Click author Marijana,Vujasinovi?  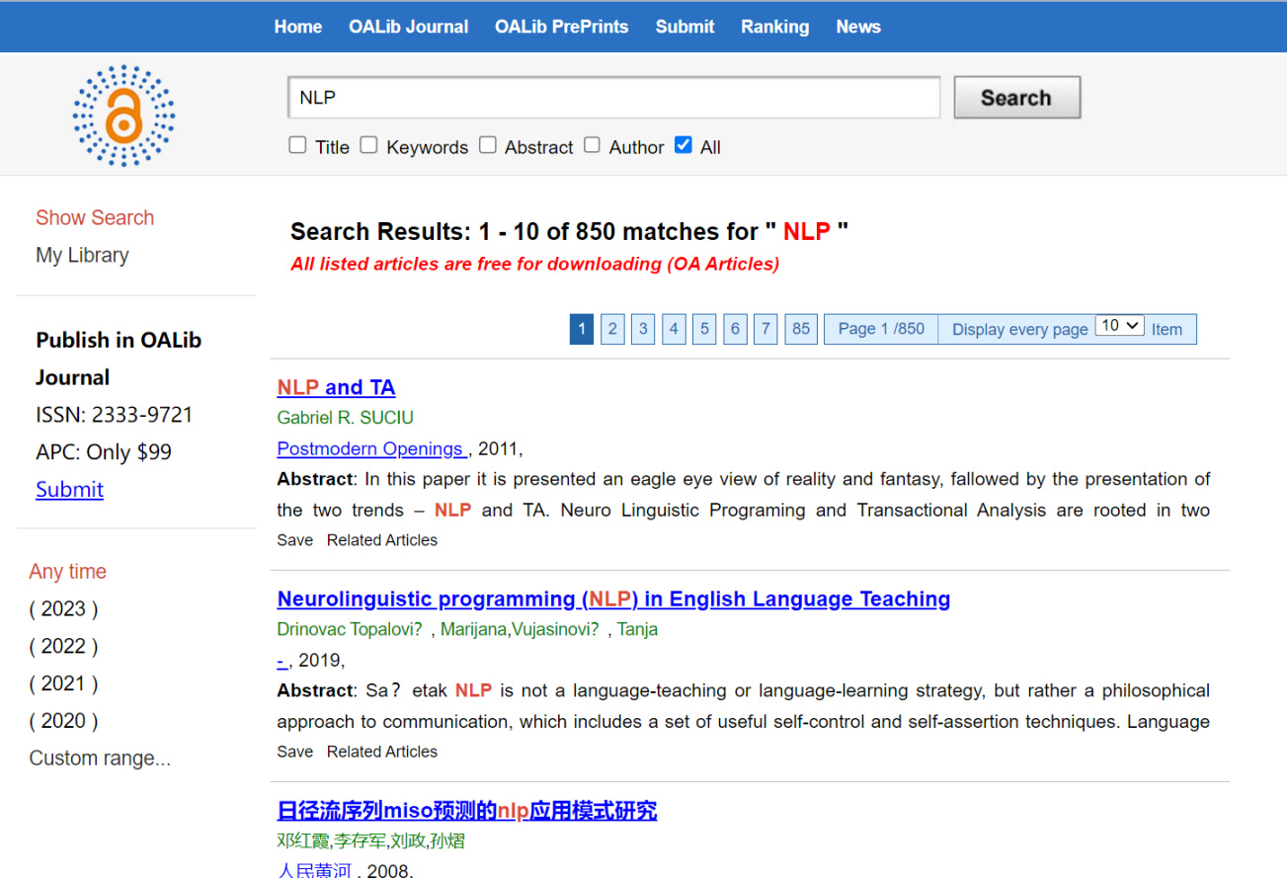point(520,629)
